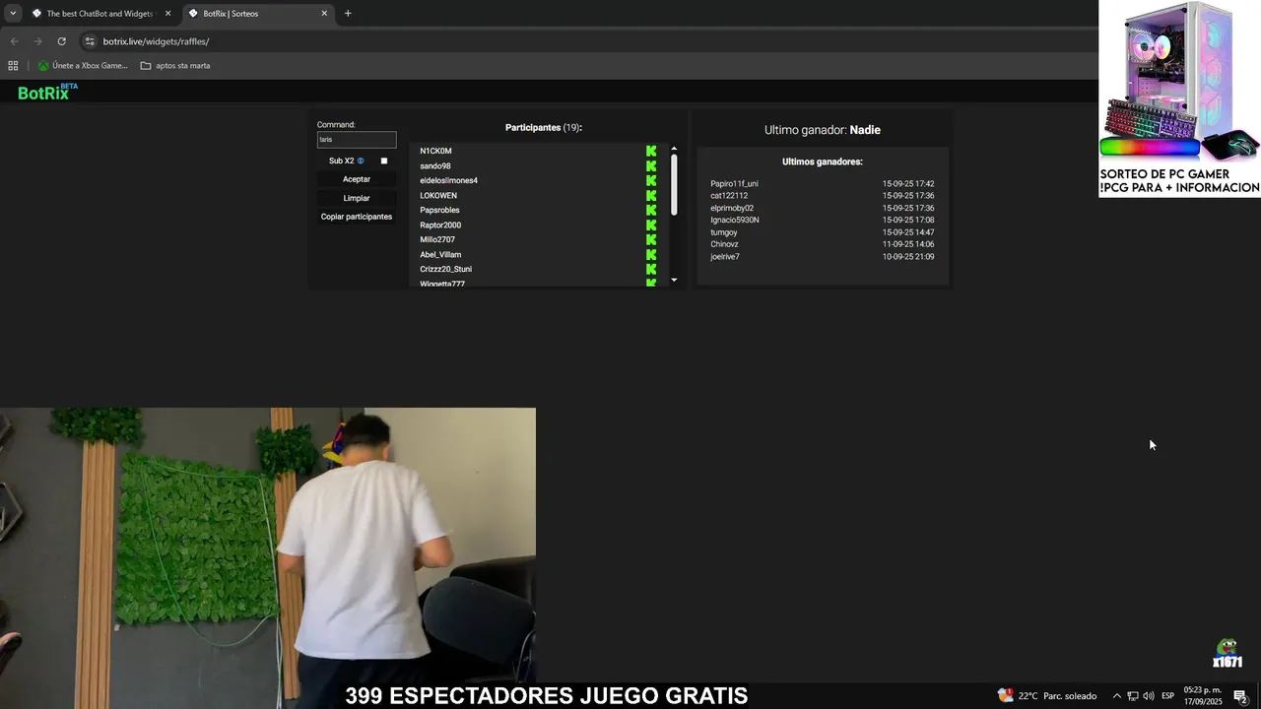The width and height of the screenshot is (1261, 709).
Task: Show hidden system tray icons
Action: 1116,696
